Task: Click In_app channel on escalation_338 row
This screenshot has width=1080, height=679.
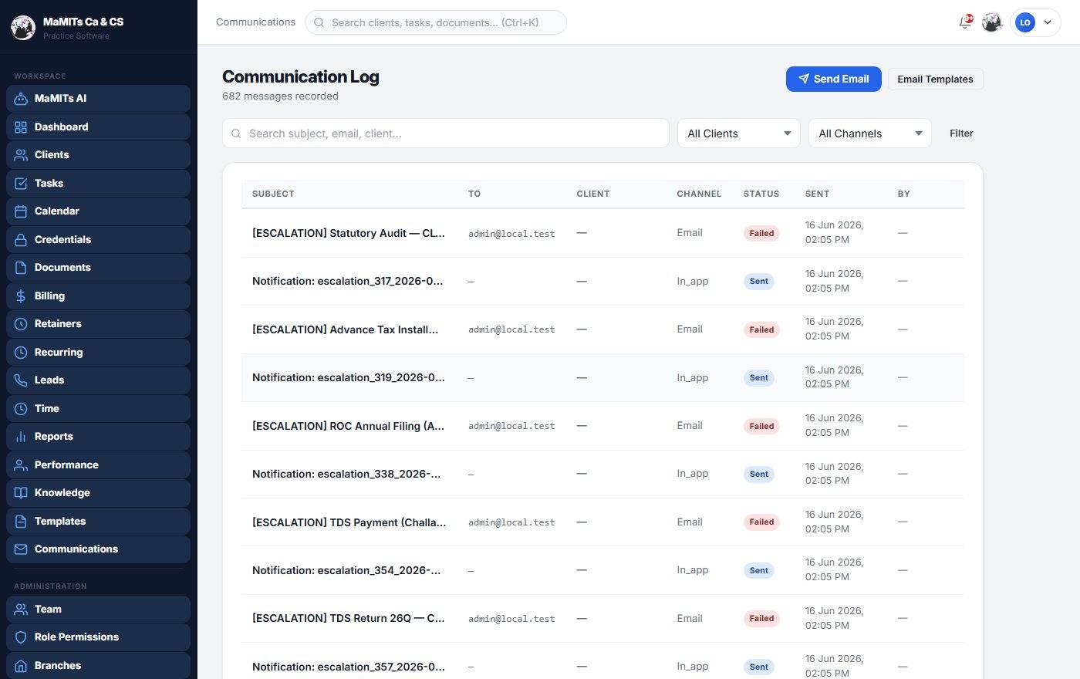Action: (x=693, y=474)
